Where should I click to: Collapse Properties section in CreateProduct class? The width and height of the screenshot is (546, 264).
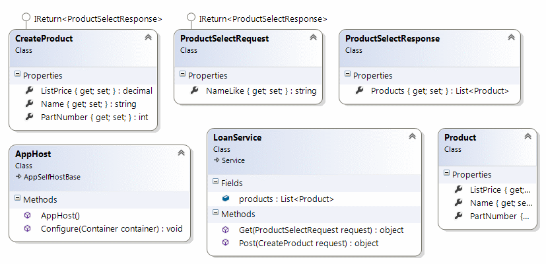tap(17, 75)
